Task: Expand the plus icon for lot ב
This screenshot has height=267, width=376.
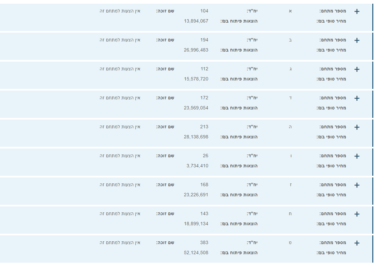Action: pos(357,40)
